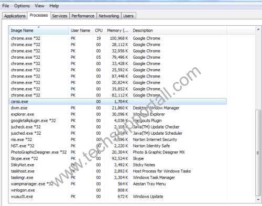Screen dimensions: 262x206
Task: Sort by Memory column header
Action: (x=118, y=30)
